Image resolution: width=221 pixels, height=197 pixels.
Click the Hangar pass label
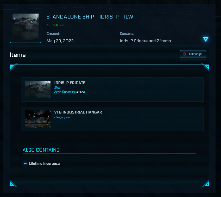pos(62,117)
